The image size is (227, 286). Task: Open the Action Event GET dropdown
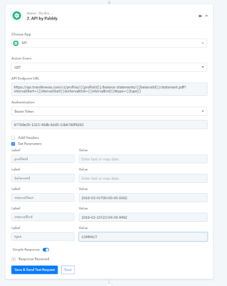[109, 67]
